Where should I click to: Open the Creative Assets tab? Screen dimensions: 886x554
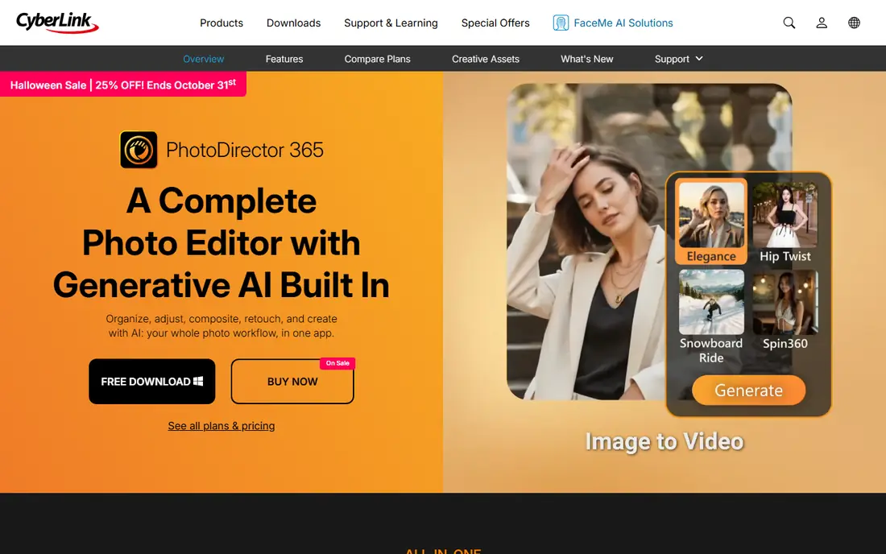(x=486, y=59)
